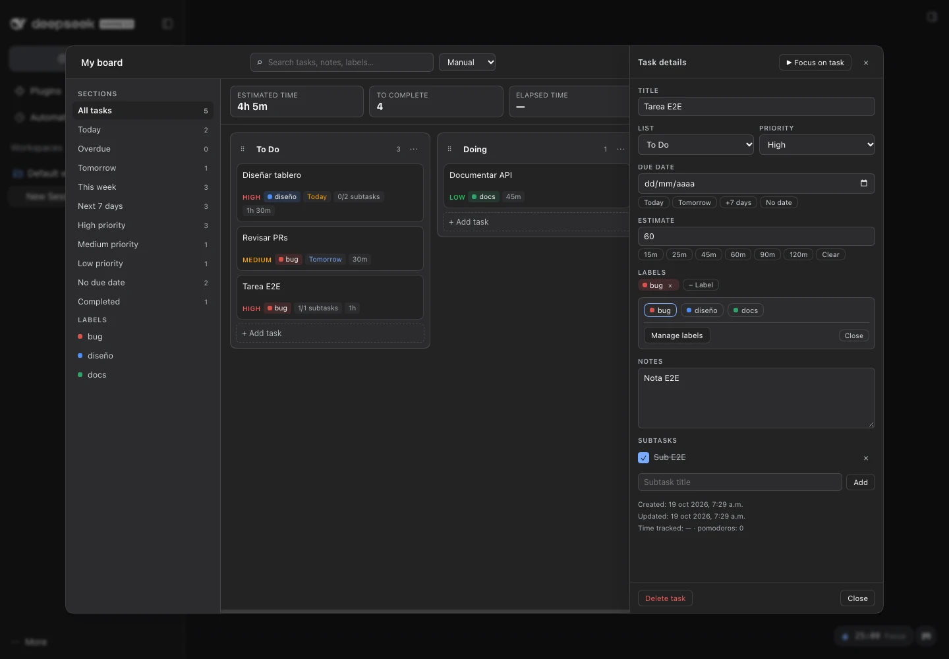
Task: Click the Clear estimate button
Action: click(x=830, y=255)
